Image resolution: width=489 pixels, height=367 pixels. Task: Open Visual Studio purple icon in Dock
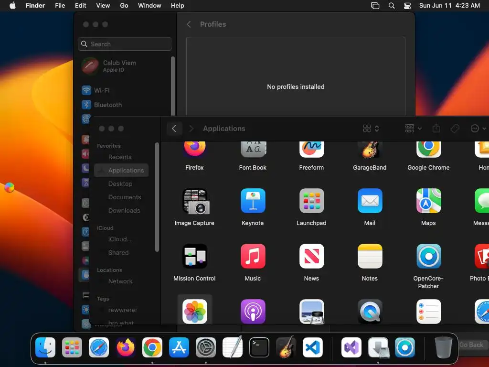[x=351, y=347]
